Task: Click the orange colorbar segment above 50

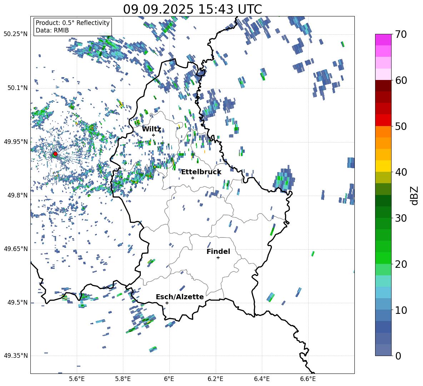Action: [383, 131]
